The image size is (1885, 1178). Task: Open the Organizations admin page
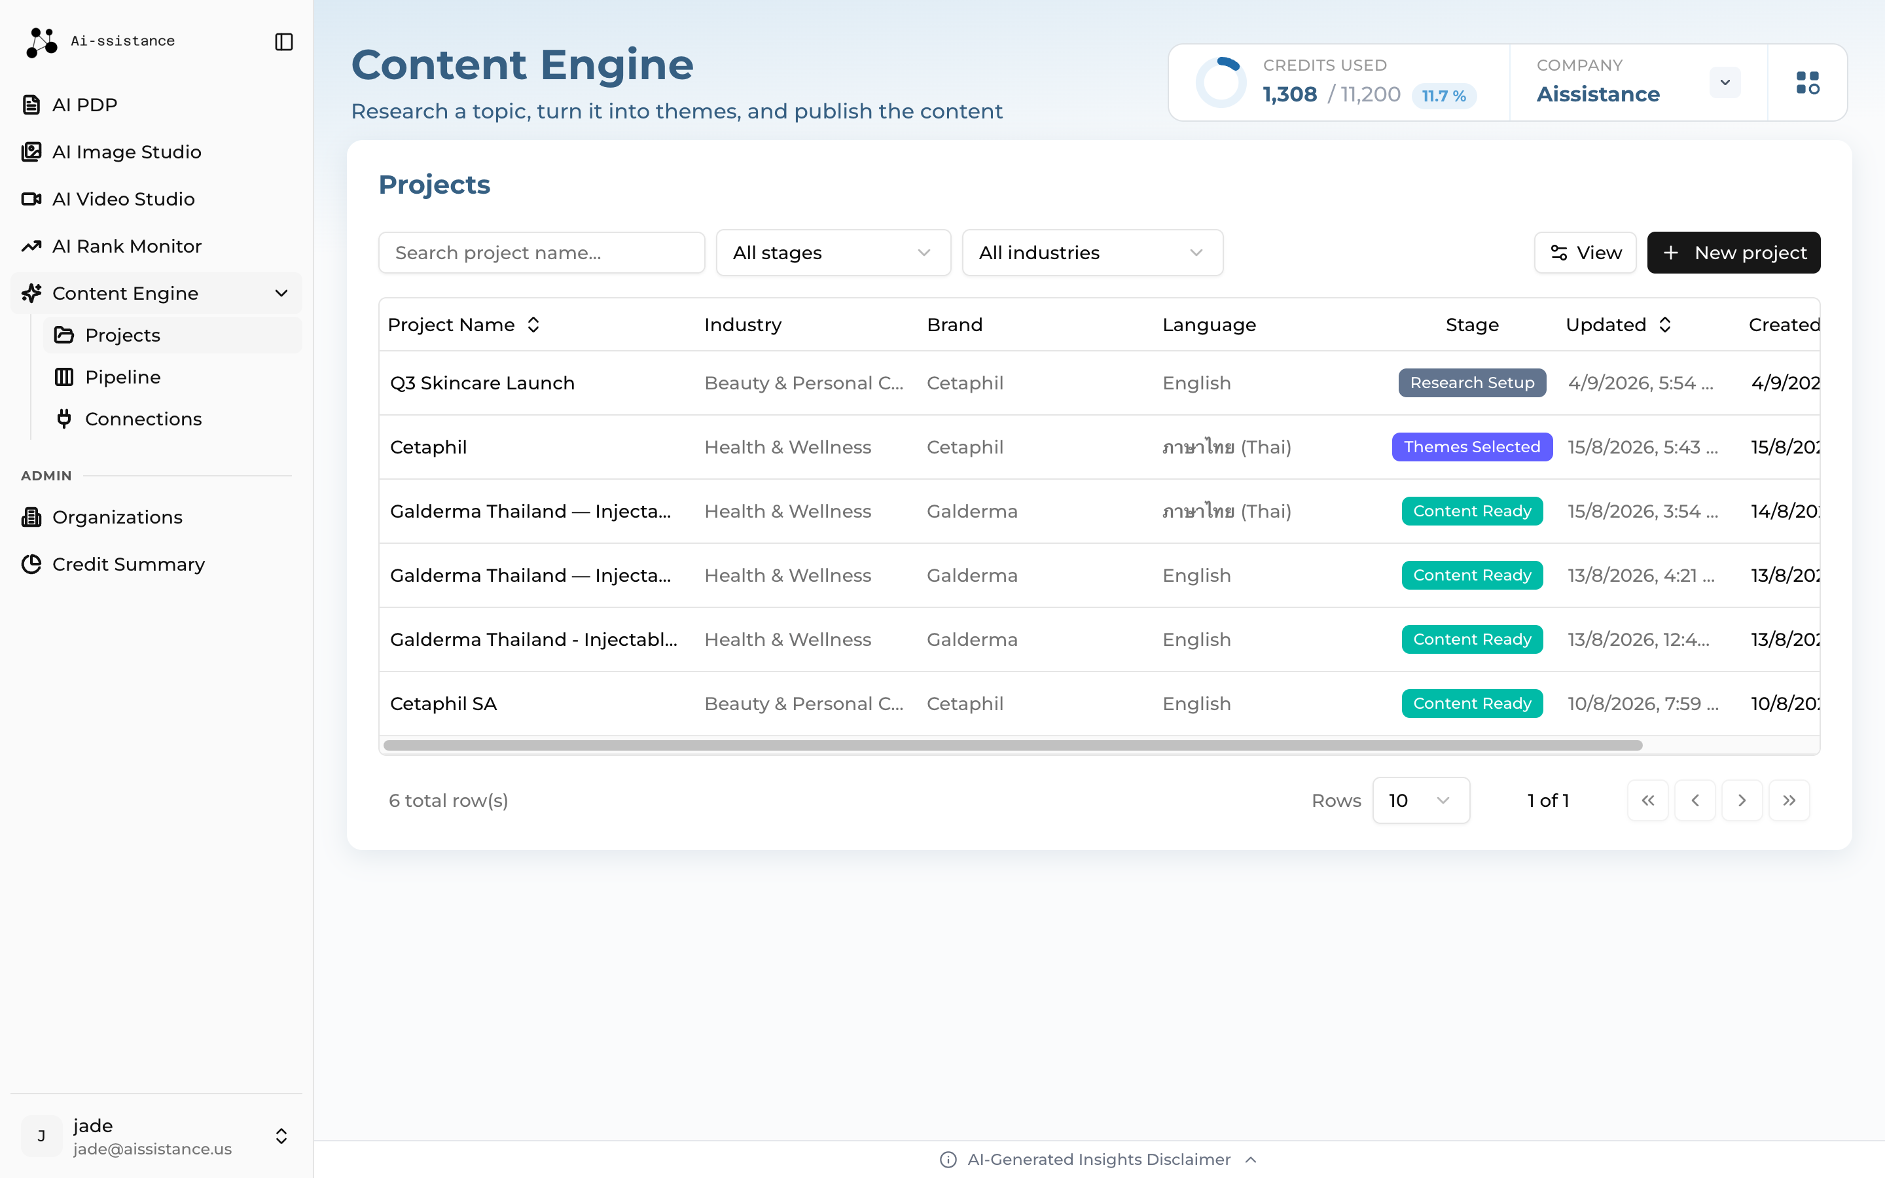[x=156, y=516]
